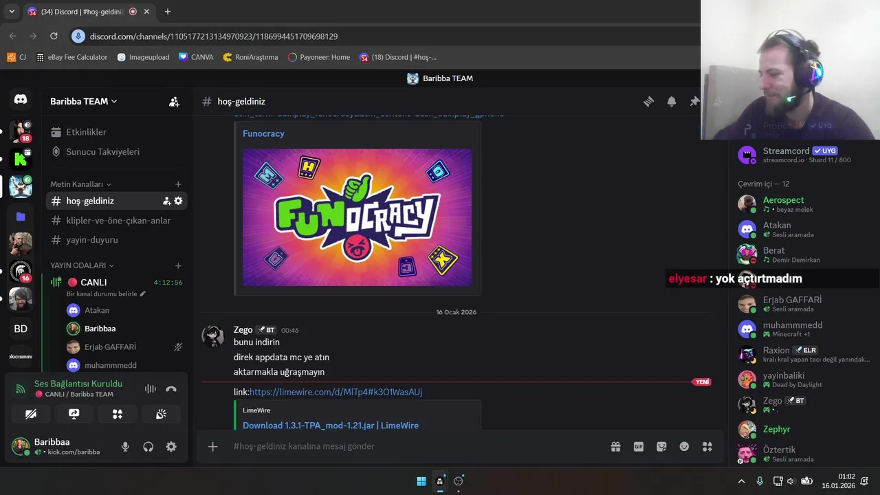Open GIF picker in message bar

click(x=639, y=447)
